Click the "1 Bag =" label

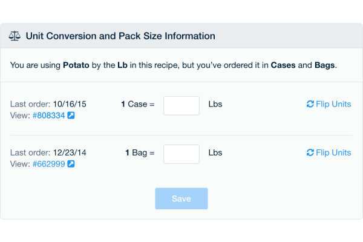tap(140, 152)
